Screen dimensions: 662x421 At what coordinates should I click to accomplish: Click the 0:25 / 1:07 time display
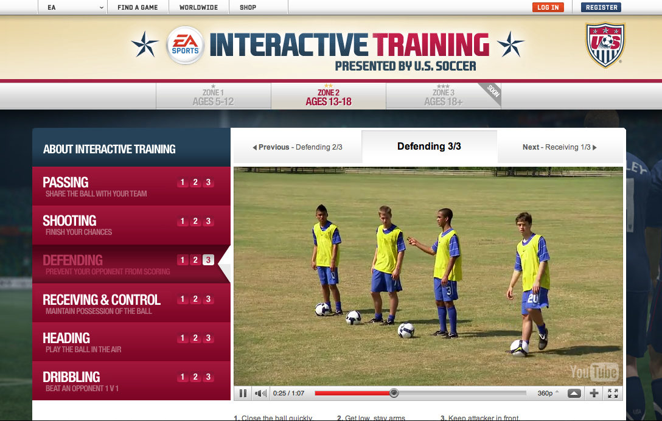(x=289, y=393)
